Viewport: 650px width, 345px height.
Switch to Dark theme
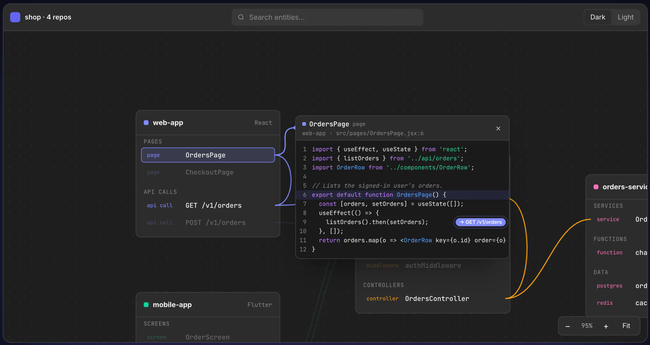pos(598,17)
